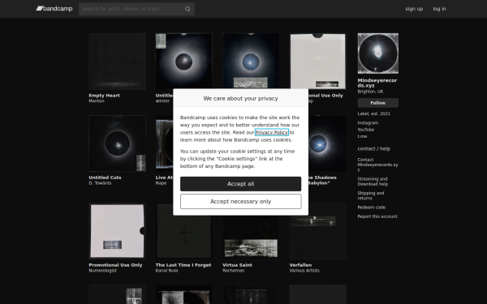Screen dimensions: 487x304
Task: Choose Accept necessary only
Action: [x=241, y=202]
